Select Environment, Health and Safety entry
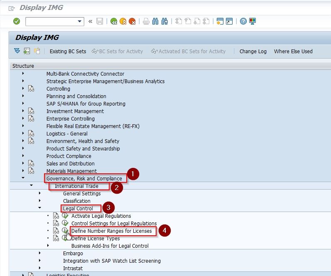Image resolution: width=331 pixels, height=276 pixels. pos(83,141)
